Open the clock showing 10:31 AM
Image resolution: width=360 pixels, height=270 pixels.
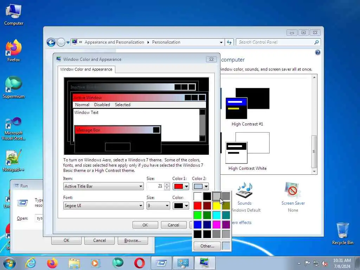(342, 263)
